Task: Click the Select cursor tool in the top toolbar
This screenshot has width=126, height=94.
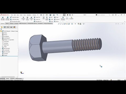Action: [64, 15]
